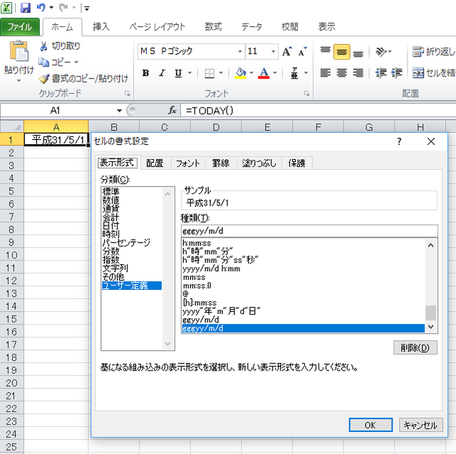
Task: Click the Increase Indent icon
Action: point(397,73)
